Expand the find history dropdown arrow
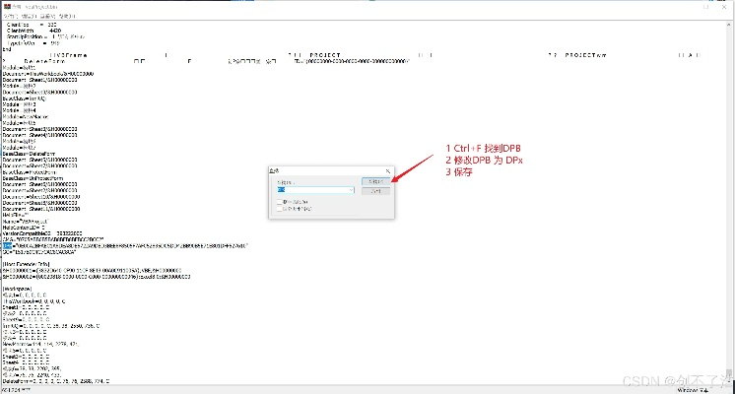The height and width of the screenshot is (394, 735). pos(351,190)
